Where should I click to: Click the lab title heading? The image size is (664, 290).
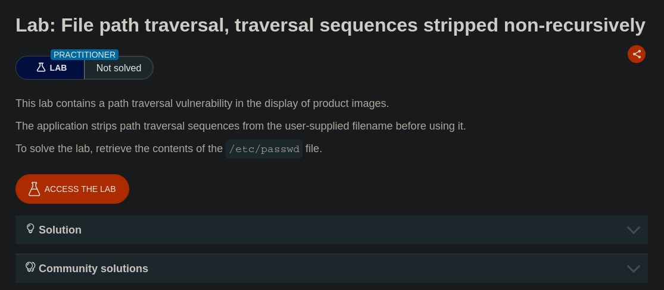tap(330, 25)
